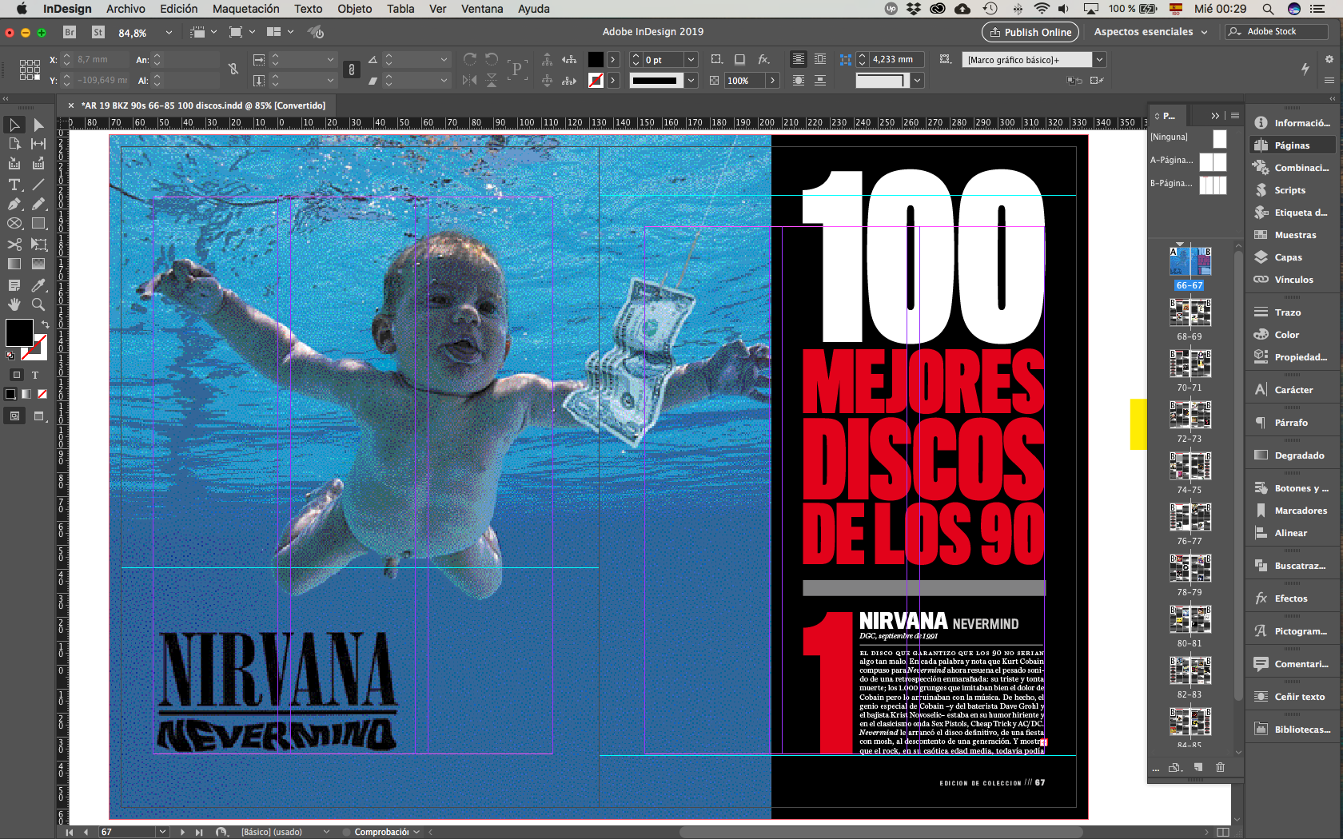Select the Gradient Feather tool
Screen dimensions: 1343x839
(x=38, y=264)
